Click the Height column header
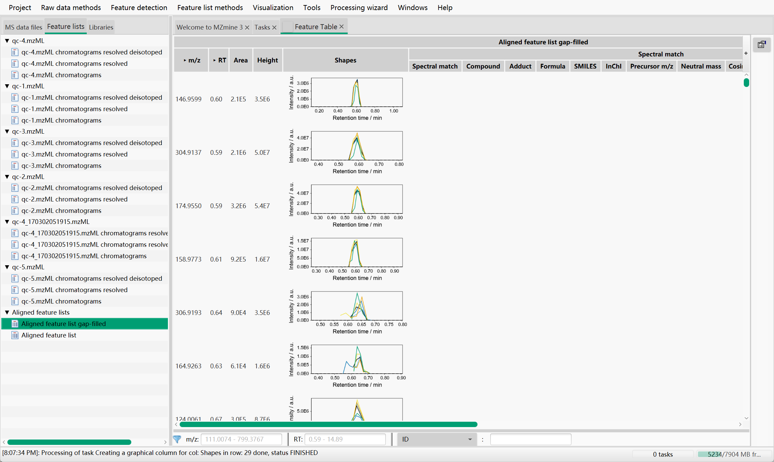This screenshot has height=462, width=774. click(x=267, y=60)
